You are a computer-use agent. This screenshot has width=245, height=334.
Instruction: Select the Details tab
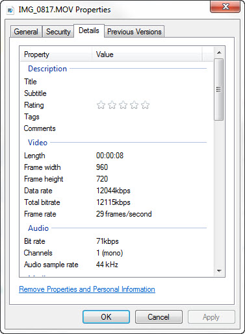coord(89,30)
